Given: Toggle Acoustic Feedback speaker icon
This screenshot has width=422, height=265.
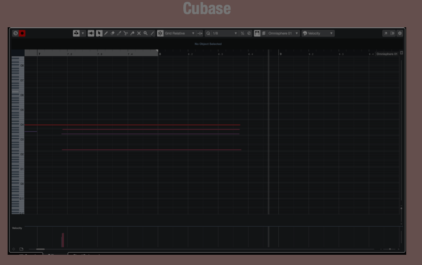Looking at the screenshot, I should [x=91, y=33].
